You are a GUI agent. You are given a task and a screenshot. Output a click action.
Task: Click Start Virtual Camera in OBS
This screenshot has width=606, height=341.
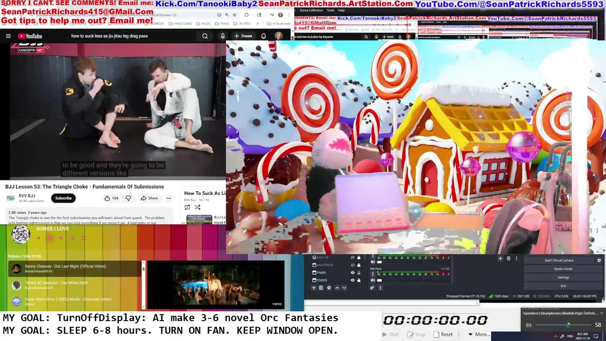pyautogui.click(x=559, y=260)
